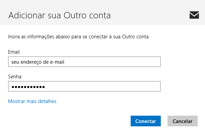
Task: Focus the Email address input field
Action: [x=84, y=62]
